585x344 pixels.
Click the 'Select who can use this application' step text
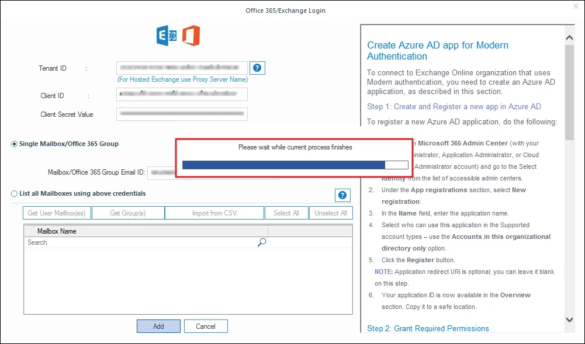pos(466,237)
